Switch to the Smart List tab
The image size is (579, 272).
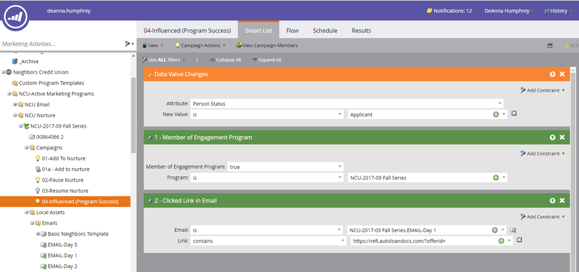click(x=259, y=31)
